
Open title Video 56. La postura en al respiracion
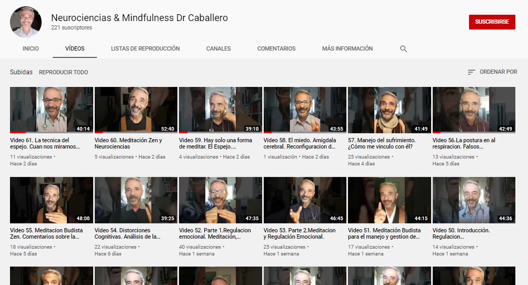(464, 143)
